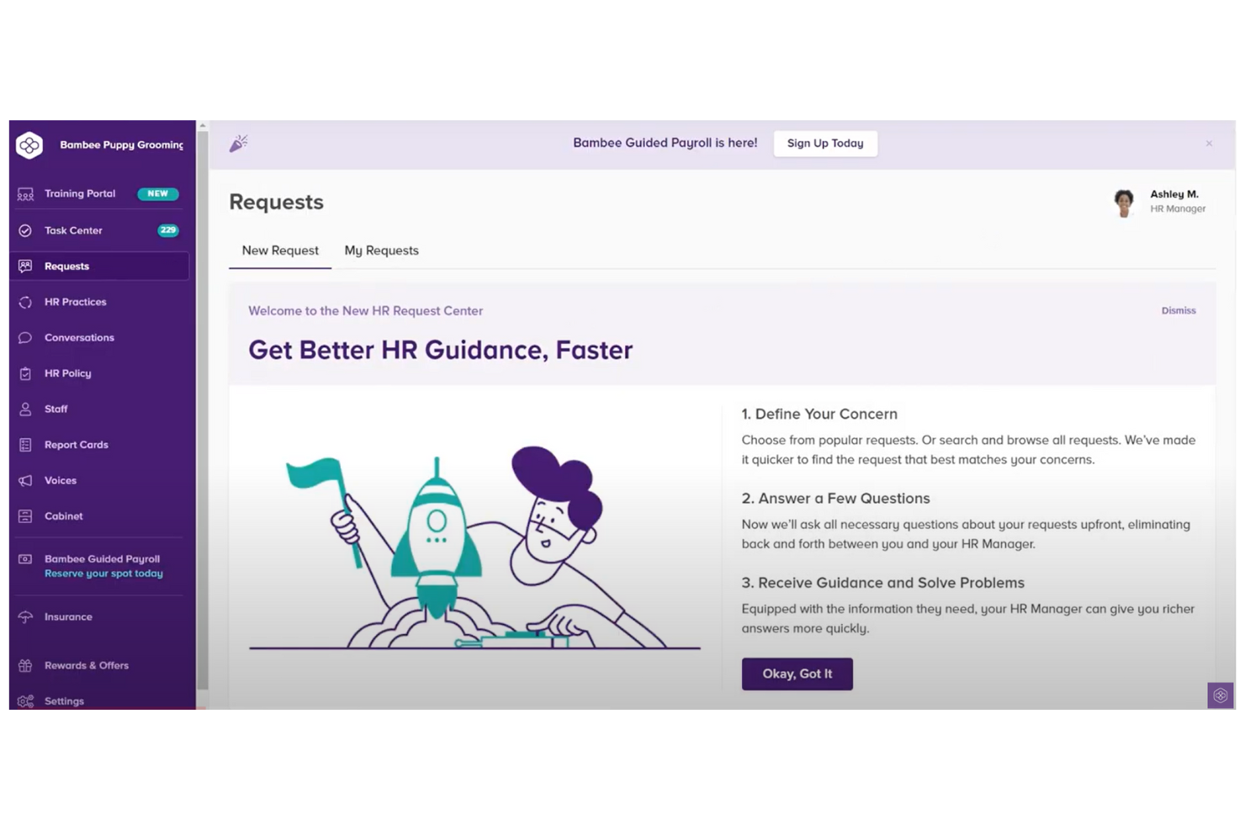The width and height of the screenshot is (1245, 830).
Task: Open the Cabinet storage icon
Action: pyautogui.click(x=25, y=515)
